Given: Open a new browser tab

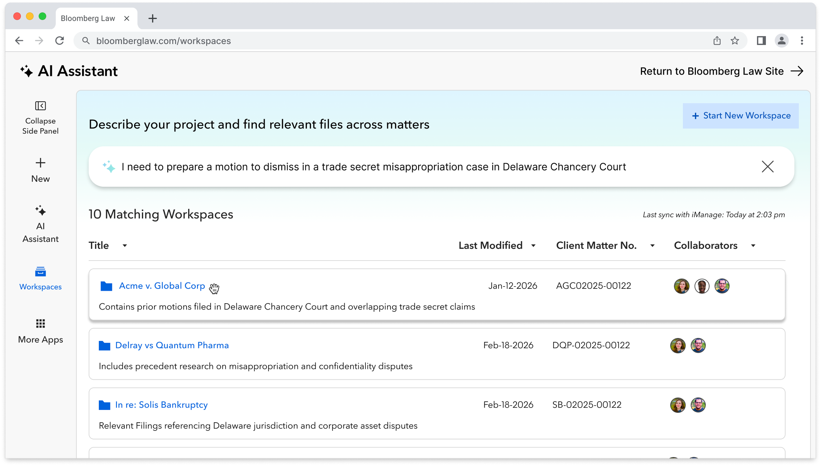Looking at the screenshot, I should [x=152, y=18].
